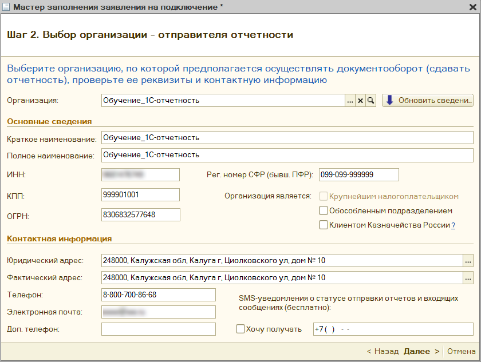The width and height of the screenshot is (481, 362).
Task: Open Юридический адрес ellipsis editor
Action: coord(468,261)
